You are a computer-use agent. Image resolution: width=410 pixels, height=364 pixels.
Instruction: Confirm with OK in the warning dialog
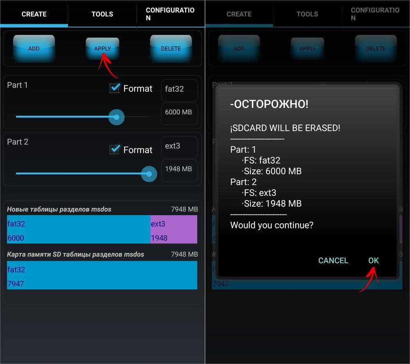point(374,260)
